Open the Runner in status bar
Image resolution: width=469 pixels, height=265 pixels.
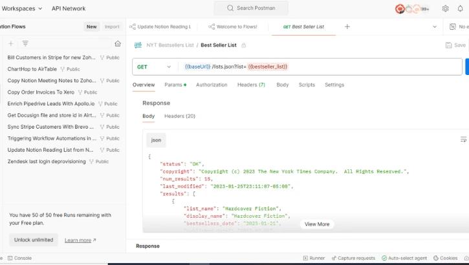coord(314,258)
